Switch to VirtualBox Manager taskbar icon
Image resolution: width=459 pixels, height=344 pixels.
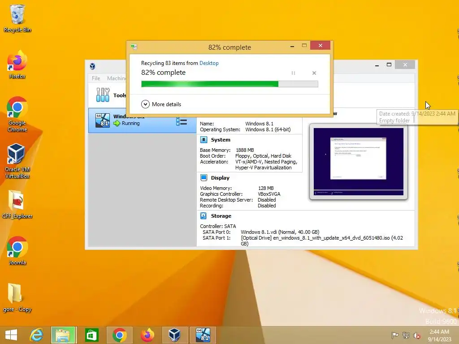click(174, 335)
